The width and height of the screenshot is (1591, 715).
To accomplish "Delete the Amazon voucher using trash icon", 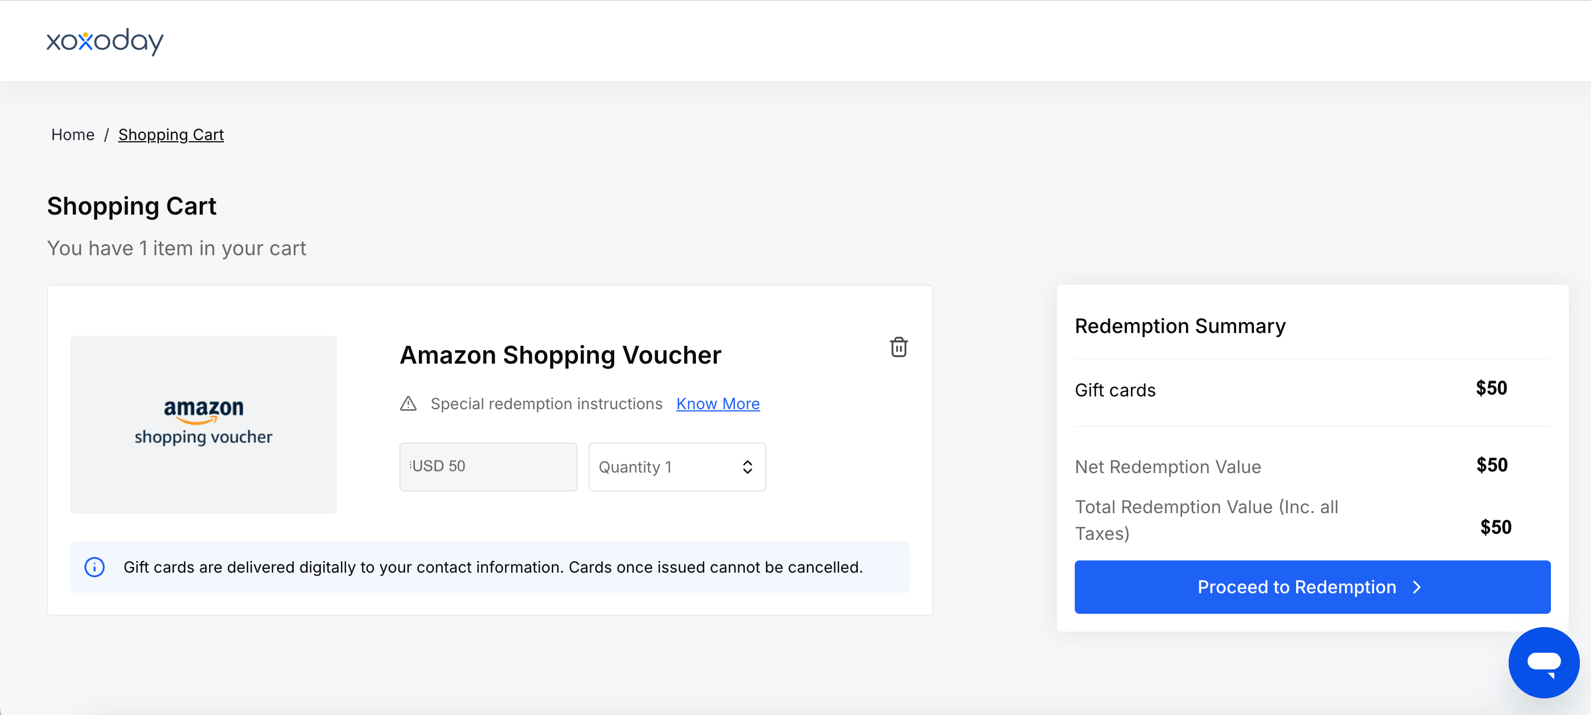I will tap(898, 347).
